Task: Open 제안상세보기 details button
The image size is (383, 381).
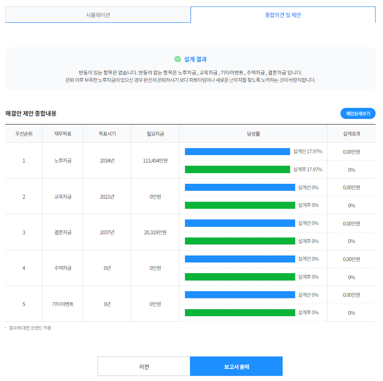Action: (x=358, y=113)
